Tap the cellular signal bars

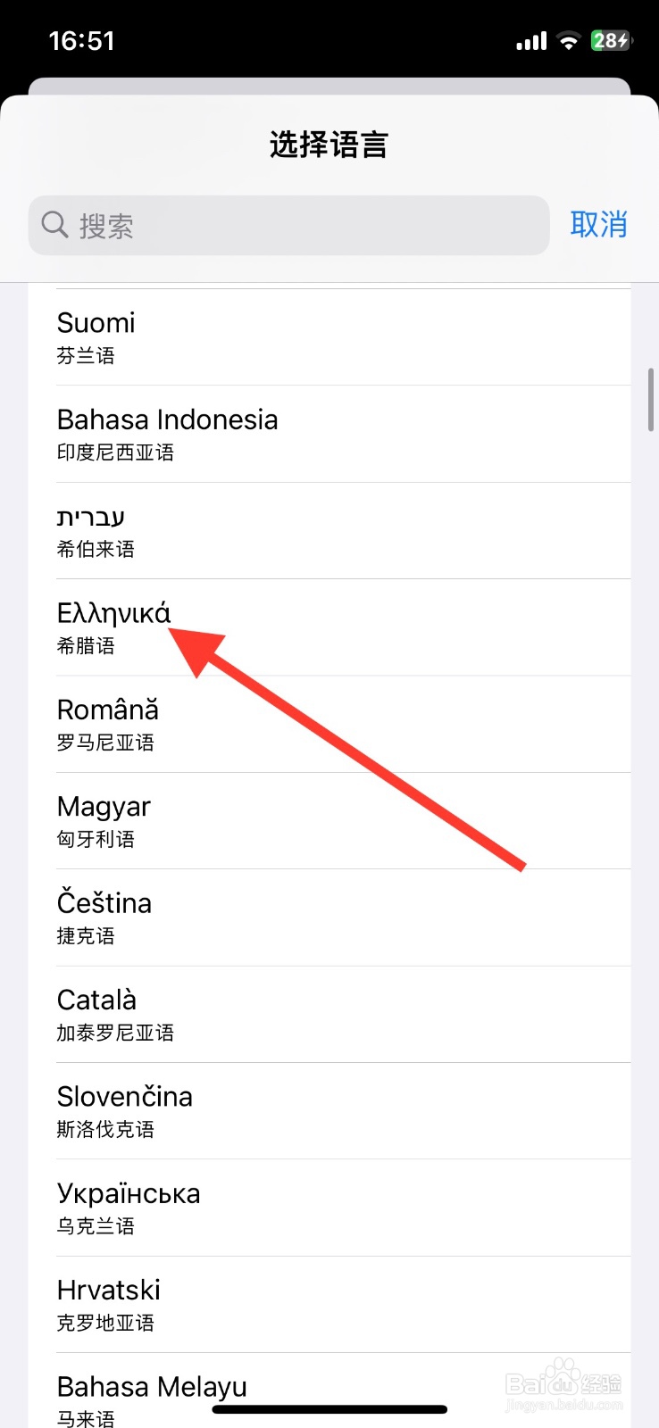(531, 41)
